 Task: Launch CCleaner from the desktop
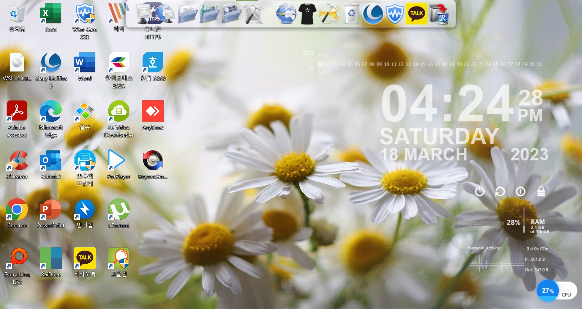point(17,165)
